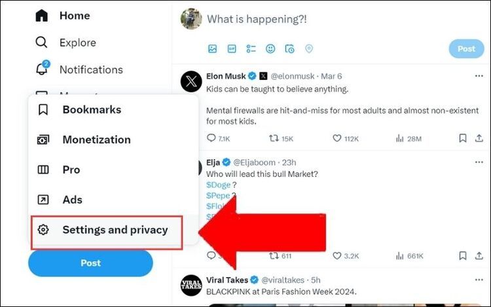The width and height of the screenshot is (491, 307).
Task: Bookmark Elon Musk's post
Action: [462, 138]
